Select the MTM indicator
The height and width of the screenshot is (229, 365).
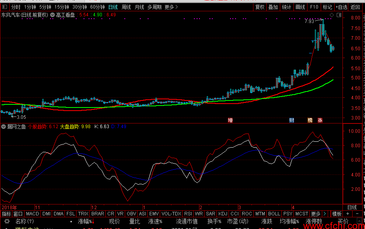point(260,213)
